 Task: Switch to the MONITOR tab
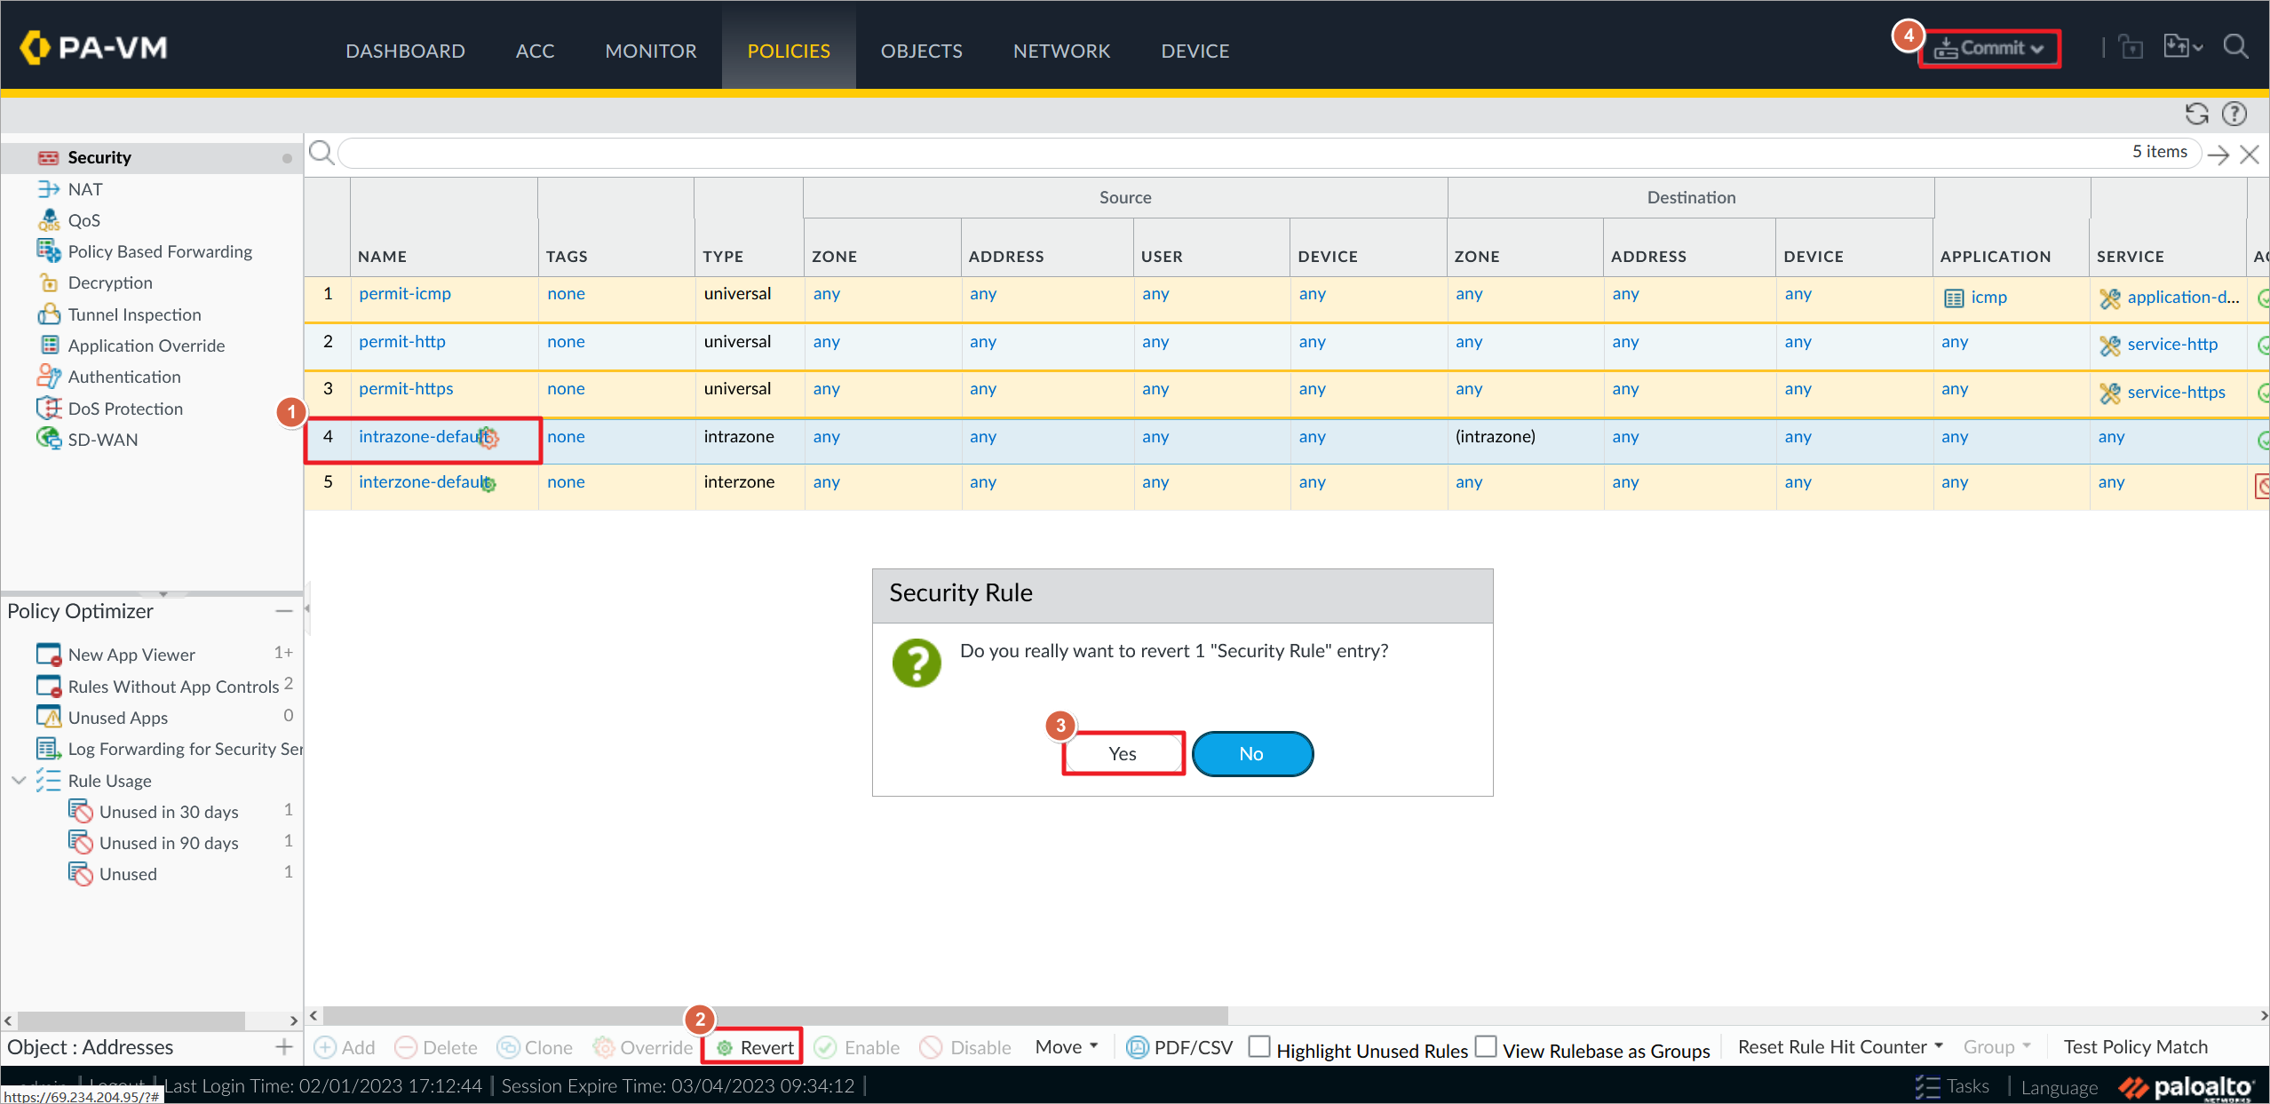pyautogui.click(x=651, y=52)
